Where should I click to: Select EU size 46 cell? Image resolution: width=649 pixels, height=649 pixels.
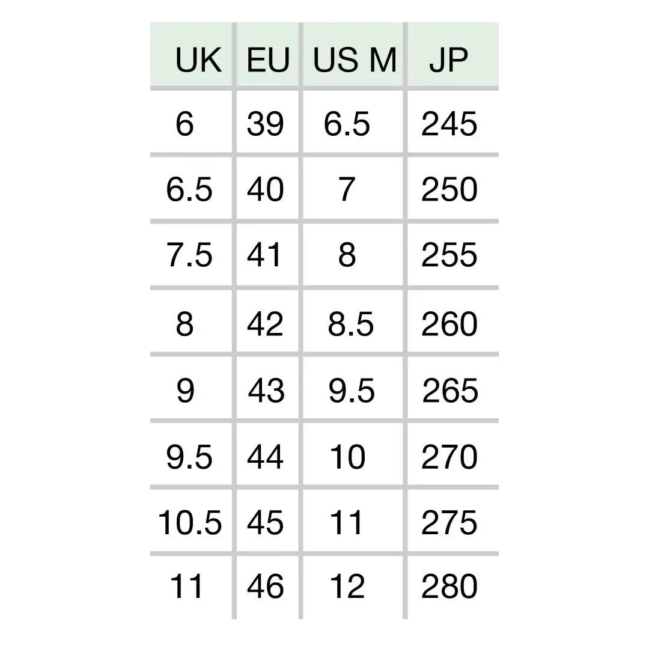click(x=265, y=587)
